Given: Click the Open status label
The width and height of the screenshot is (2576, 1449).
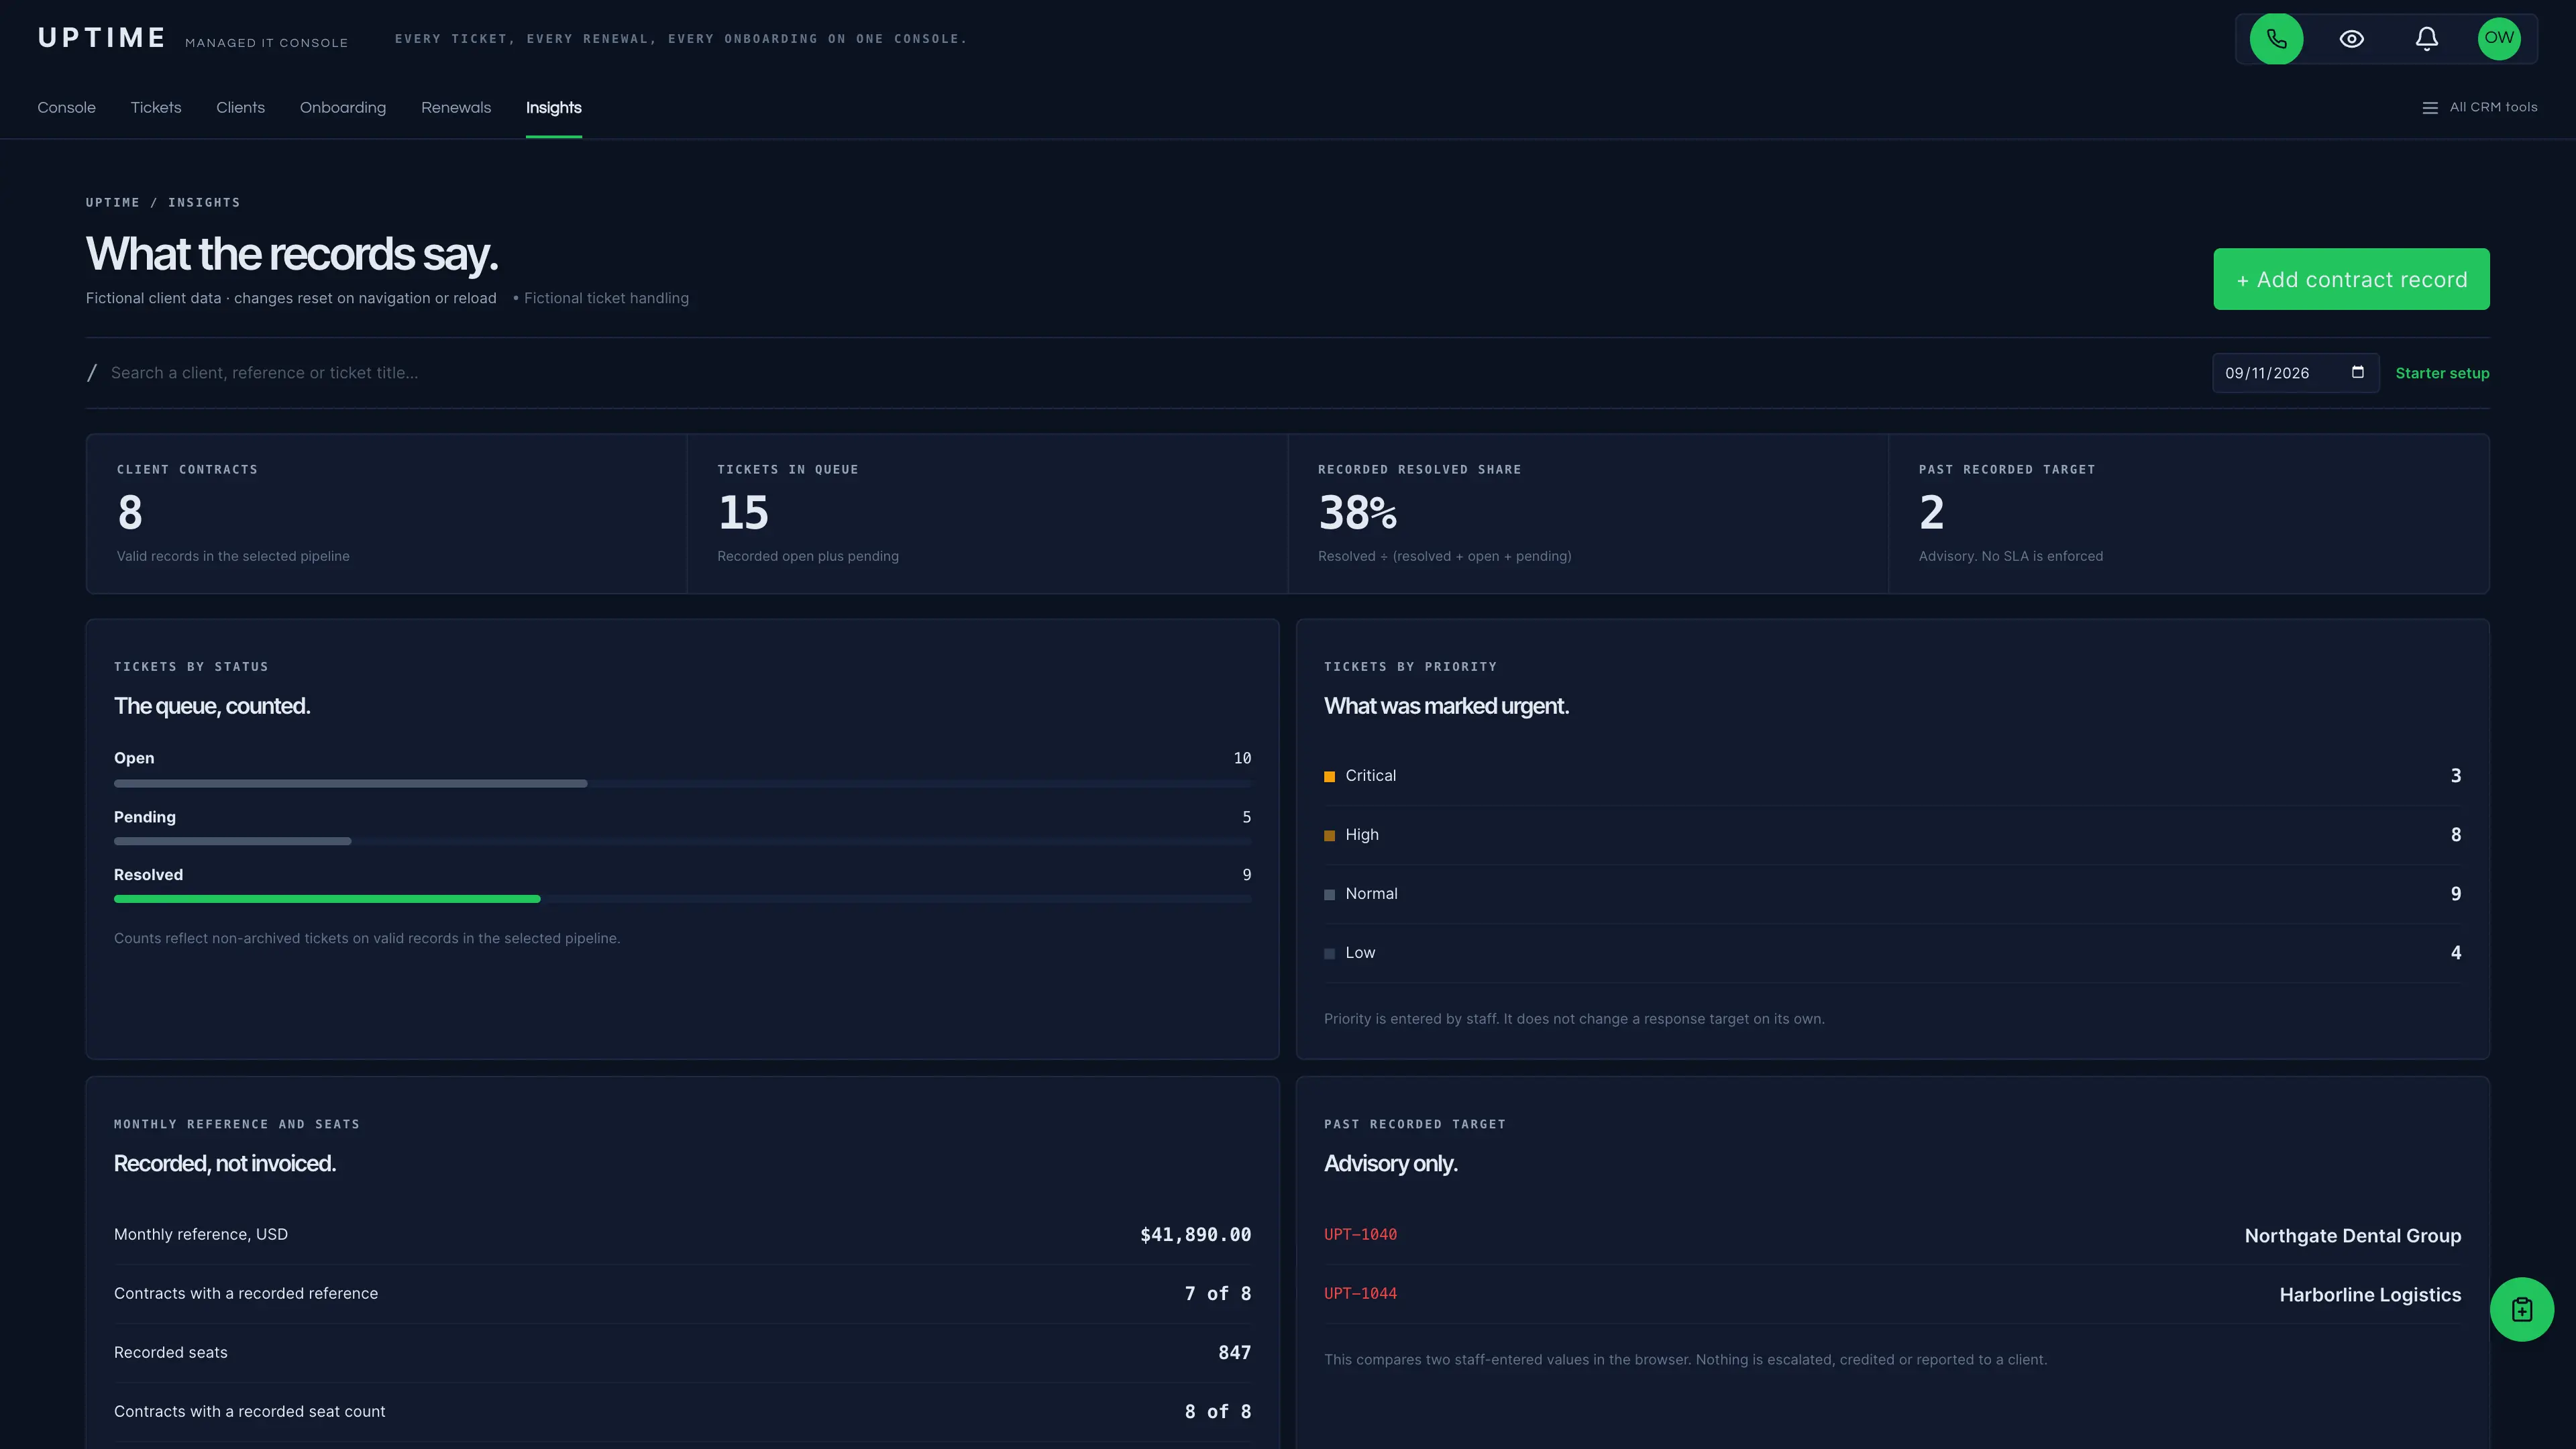Looking at the screenshot, I should pyautogui.click(x=134, y=758).
